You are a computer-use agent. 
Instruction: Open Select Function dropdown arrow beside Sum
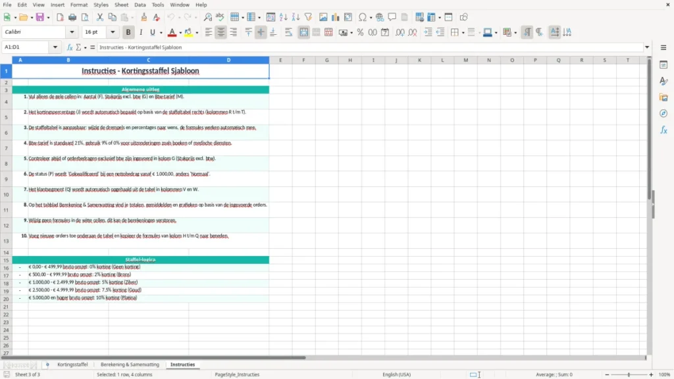(85, 47)
